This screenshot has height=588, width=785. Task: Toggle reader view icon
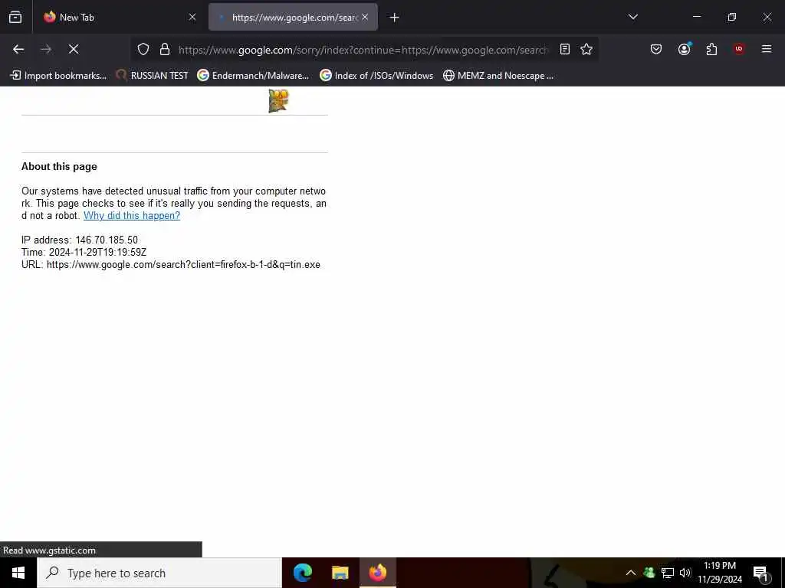(x=565, y=49)
